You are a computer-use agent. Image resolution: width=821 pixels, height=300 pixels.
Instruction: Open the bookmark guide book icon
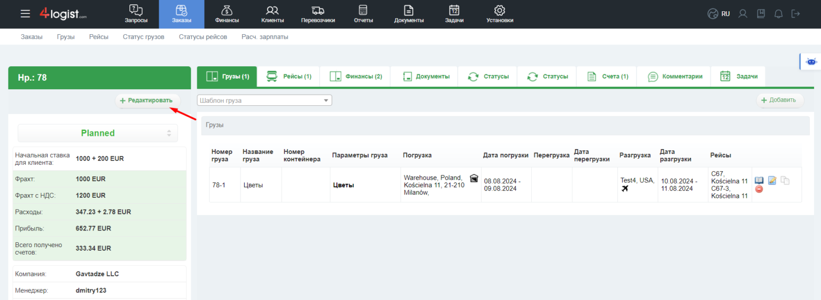[x=761, y=14]
